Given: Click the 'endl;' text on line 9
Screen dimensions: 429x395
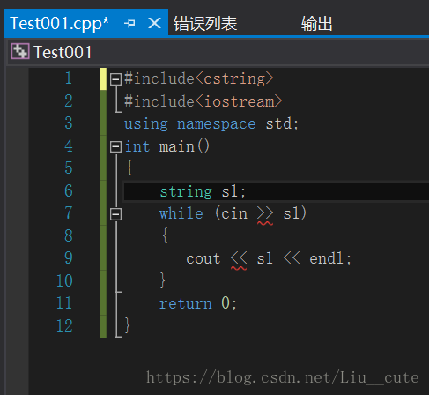Looking at the screenshot, I should coord(330,258).
